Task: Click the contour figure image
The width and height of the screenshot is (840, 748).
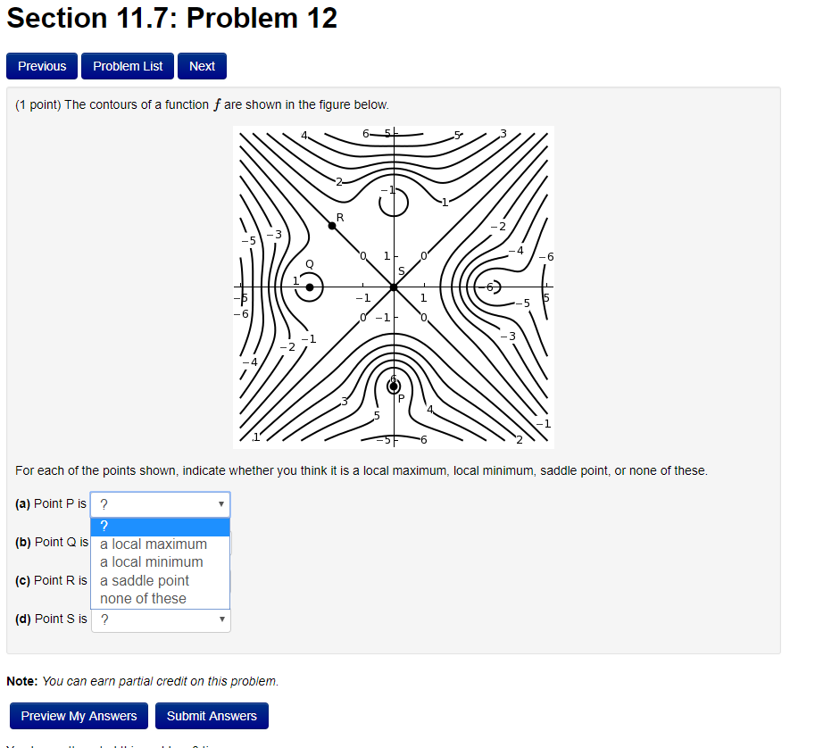Action: click(x=393, y=286)
